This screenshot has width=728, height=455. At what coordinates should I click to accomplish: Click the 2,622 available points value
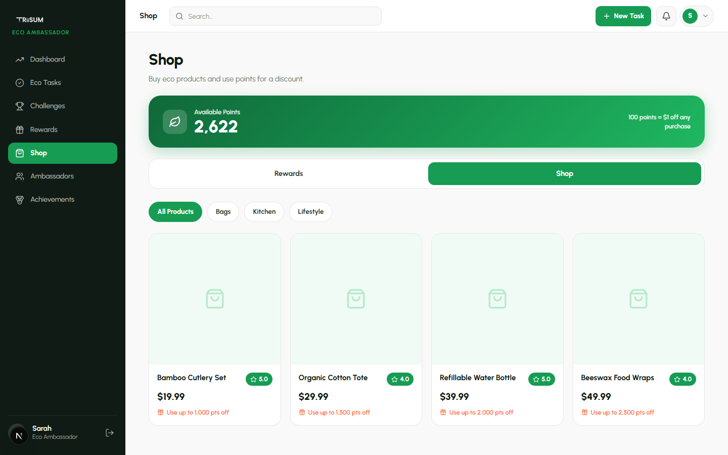pos(216,126)
